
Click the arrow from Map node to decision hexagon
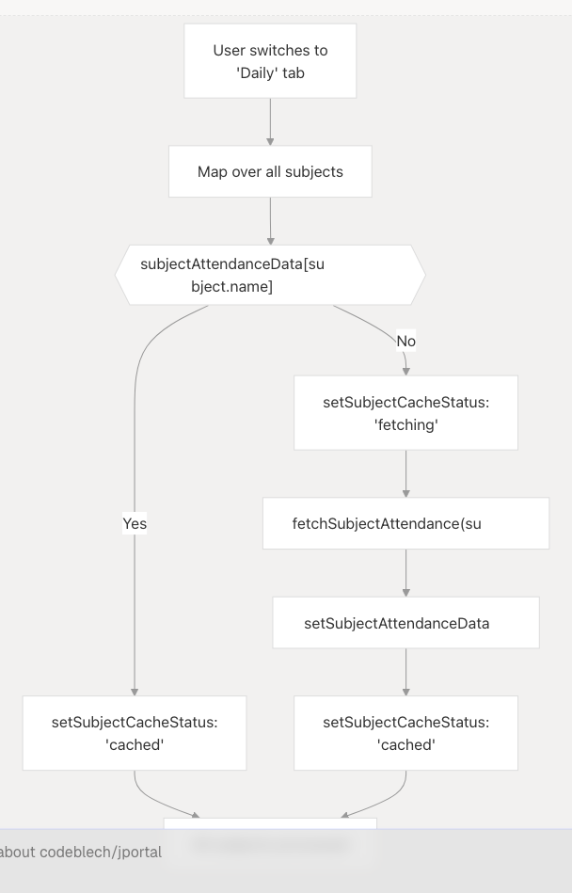coord(270,221)
